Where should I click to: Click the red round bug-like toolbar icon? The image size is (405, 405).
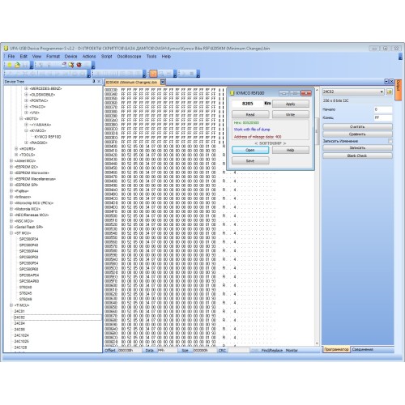point(79,65)
